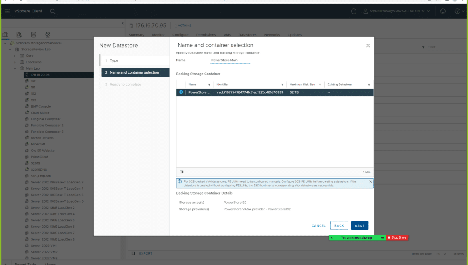468x265 pixels.
Task: Filter the Existing Datastore column
Action: point(369,85)
